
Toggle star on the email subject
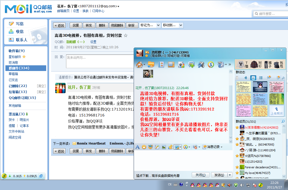pyautogui.click(x=126, y=35)
